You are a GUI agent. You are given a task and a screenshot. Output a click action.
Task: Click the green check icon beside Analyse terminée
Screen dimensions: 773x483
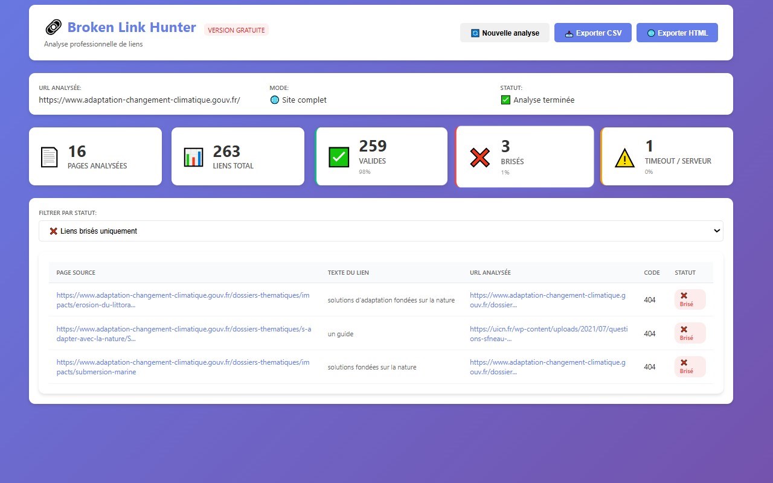(x=505, y=100)
